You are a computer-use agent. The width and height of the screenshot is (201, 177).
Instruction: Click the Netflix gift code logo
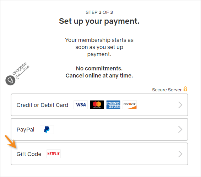pos(54,154)
